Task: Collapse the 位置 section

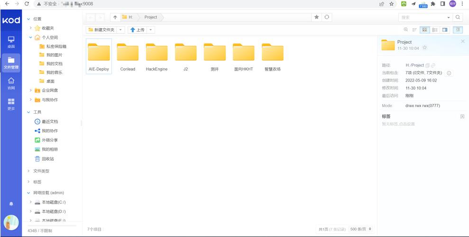Action: pos(28,19)
